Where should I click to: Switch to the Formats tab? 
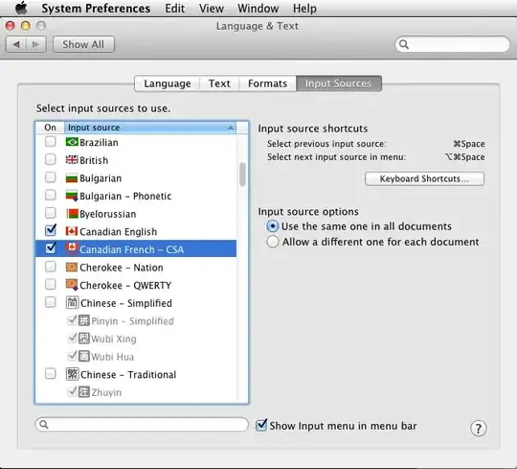[x=267, y=83]
